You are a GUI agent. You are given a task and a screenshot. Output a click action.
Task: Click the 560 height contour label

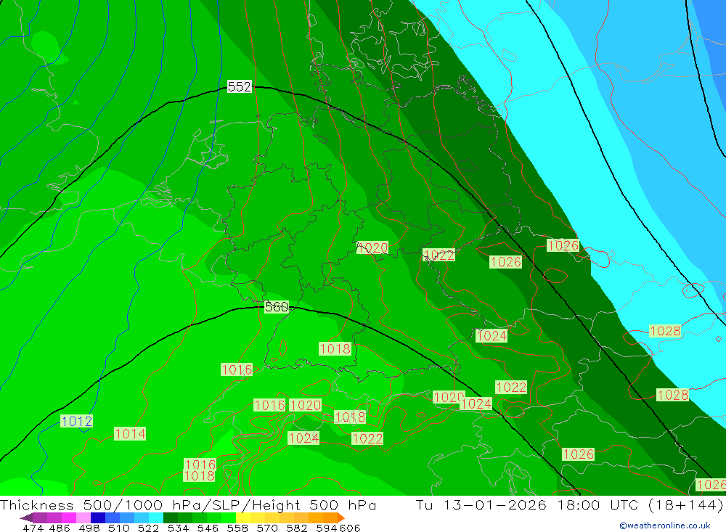pyautogui.click(x=277, y=306)
